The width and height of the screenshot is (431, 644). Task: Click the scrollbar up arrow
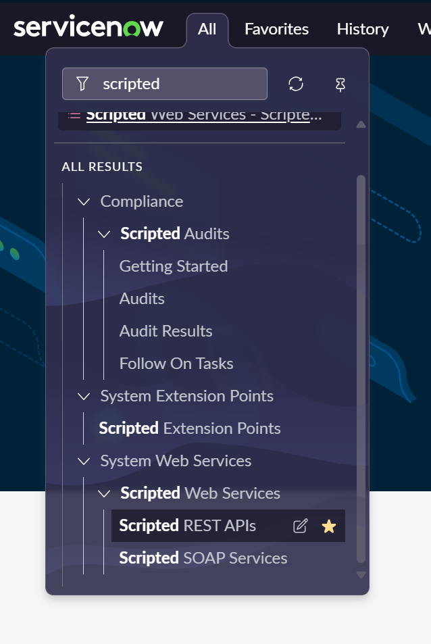pyautogui.click(x=361, y=124)
